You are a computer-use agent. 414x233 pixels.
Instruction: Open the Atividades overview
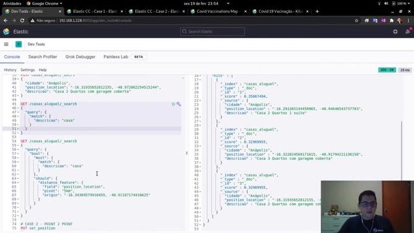(x=12, y=3)
